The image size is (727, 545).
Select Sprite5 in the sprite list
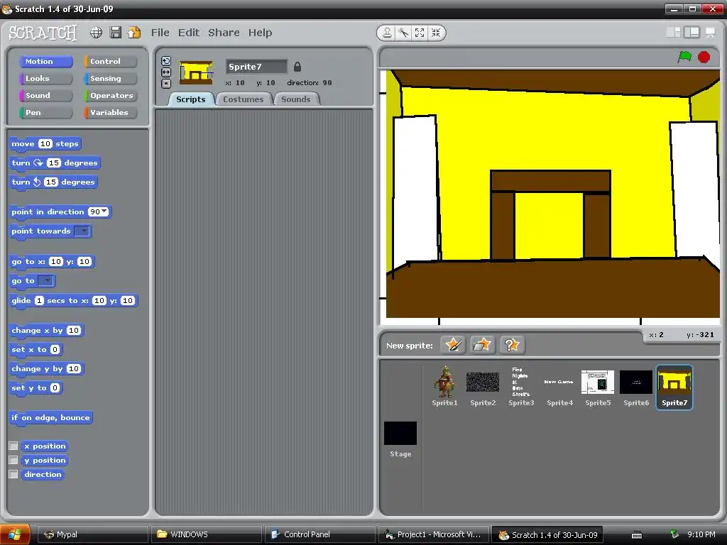coord(598,387)
